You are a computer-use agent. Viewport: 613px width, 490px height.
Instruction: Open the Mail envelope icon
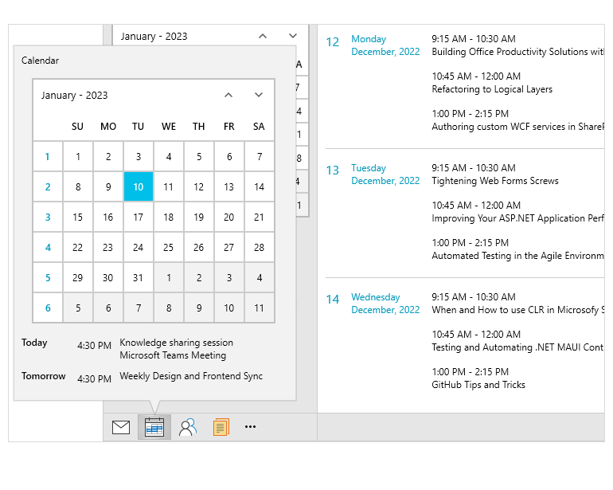point(121,427)
